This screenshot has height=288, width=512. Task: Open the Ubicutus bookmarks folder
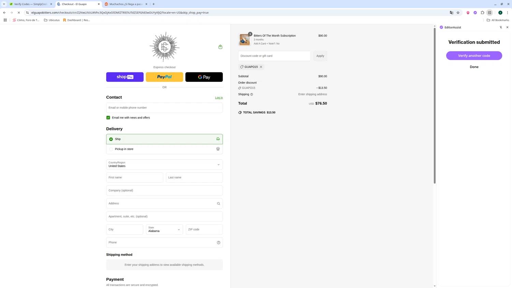[x=52, y=20]
